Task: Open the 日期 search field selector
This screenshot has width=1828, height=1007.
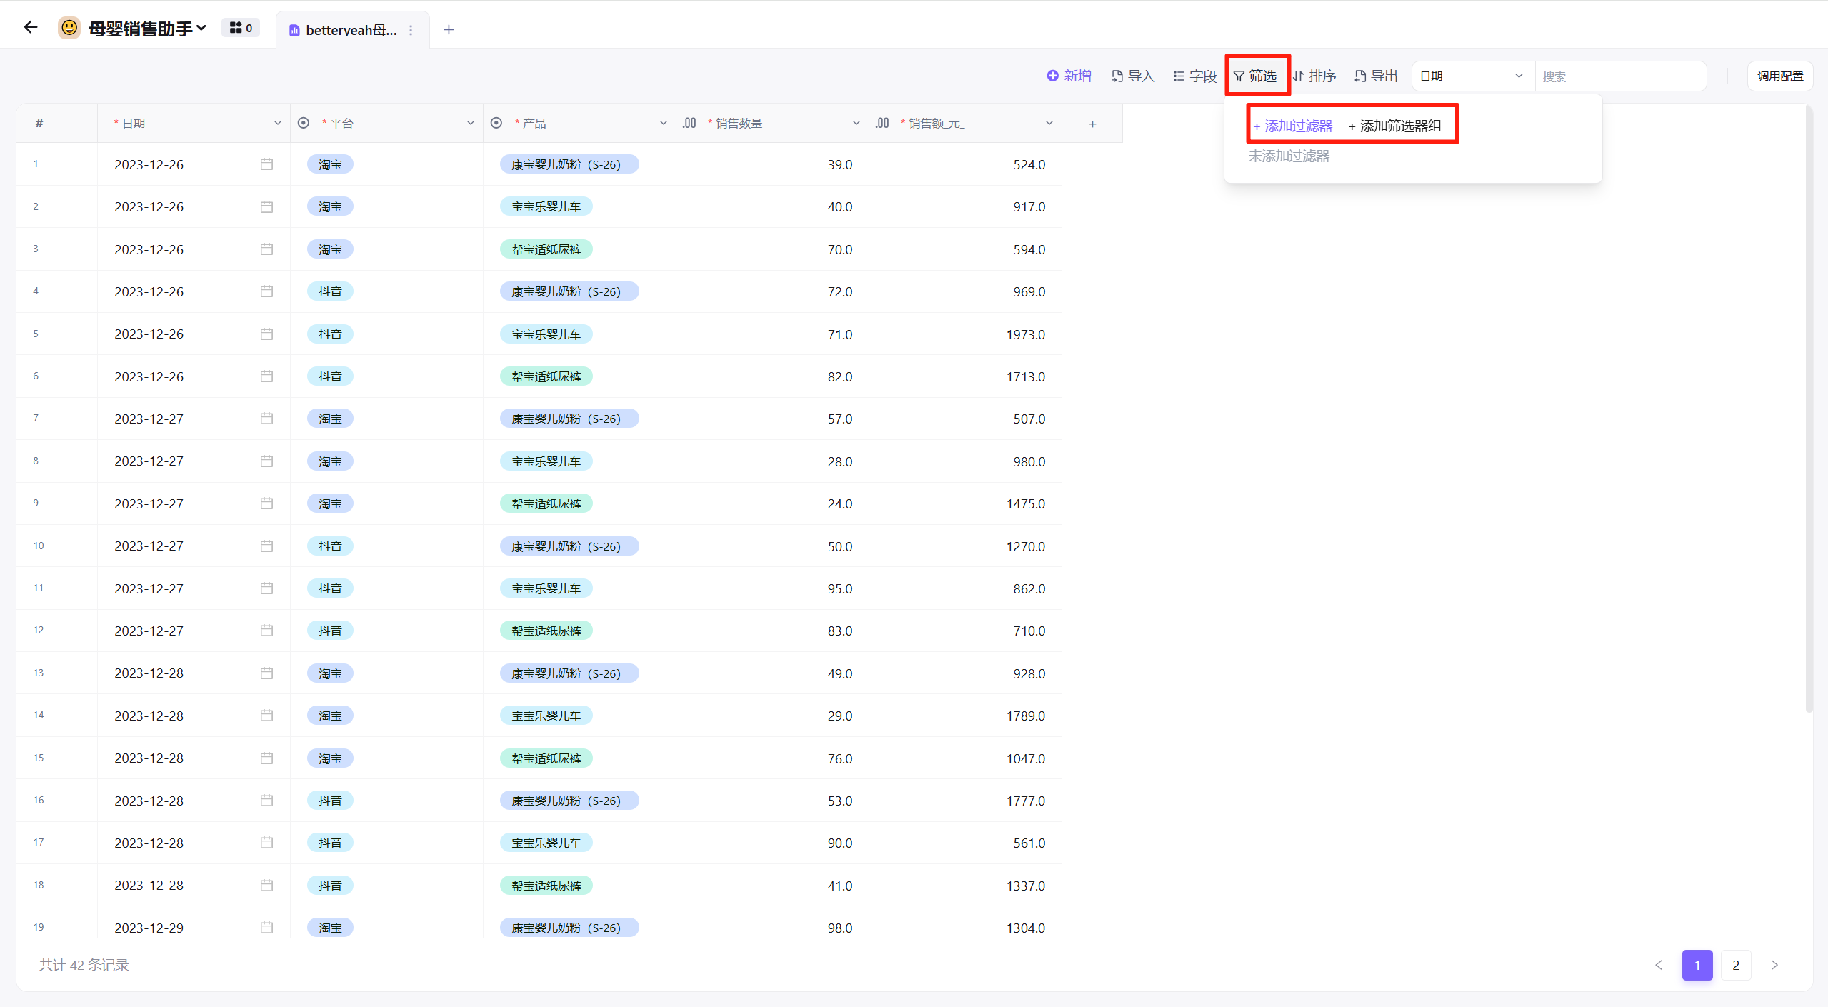Action: [1472, 76]
